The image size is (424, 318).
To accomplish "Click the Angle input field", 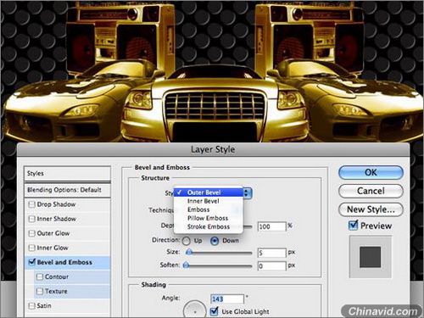I will 227,298.
